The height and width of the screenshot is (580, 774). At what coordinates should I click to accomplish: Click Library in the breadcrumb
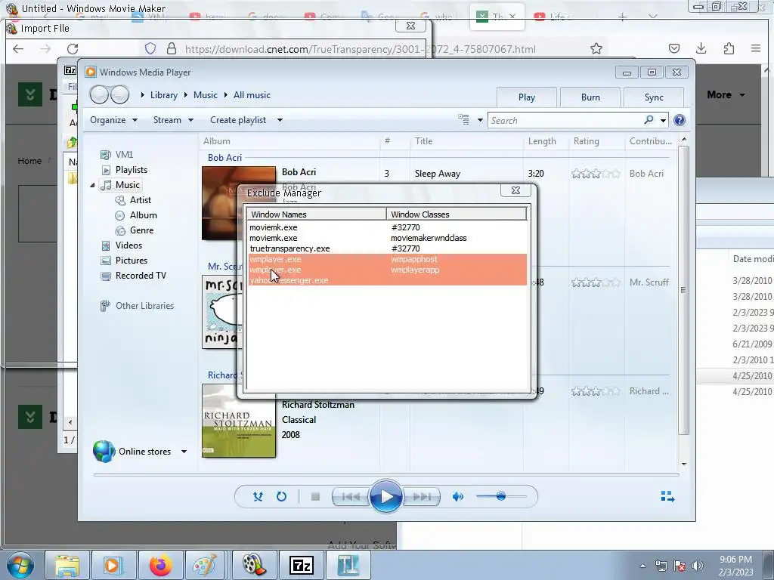click(x=163, y=95)
